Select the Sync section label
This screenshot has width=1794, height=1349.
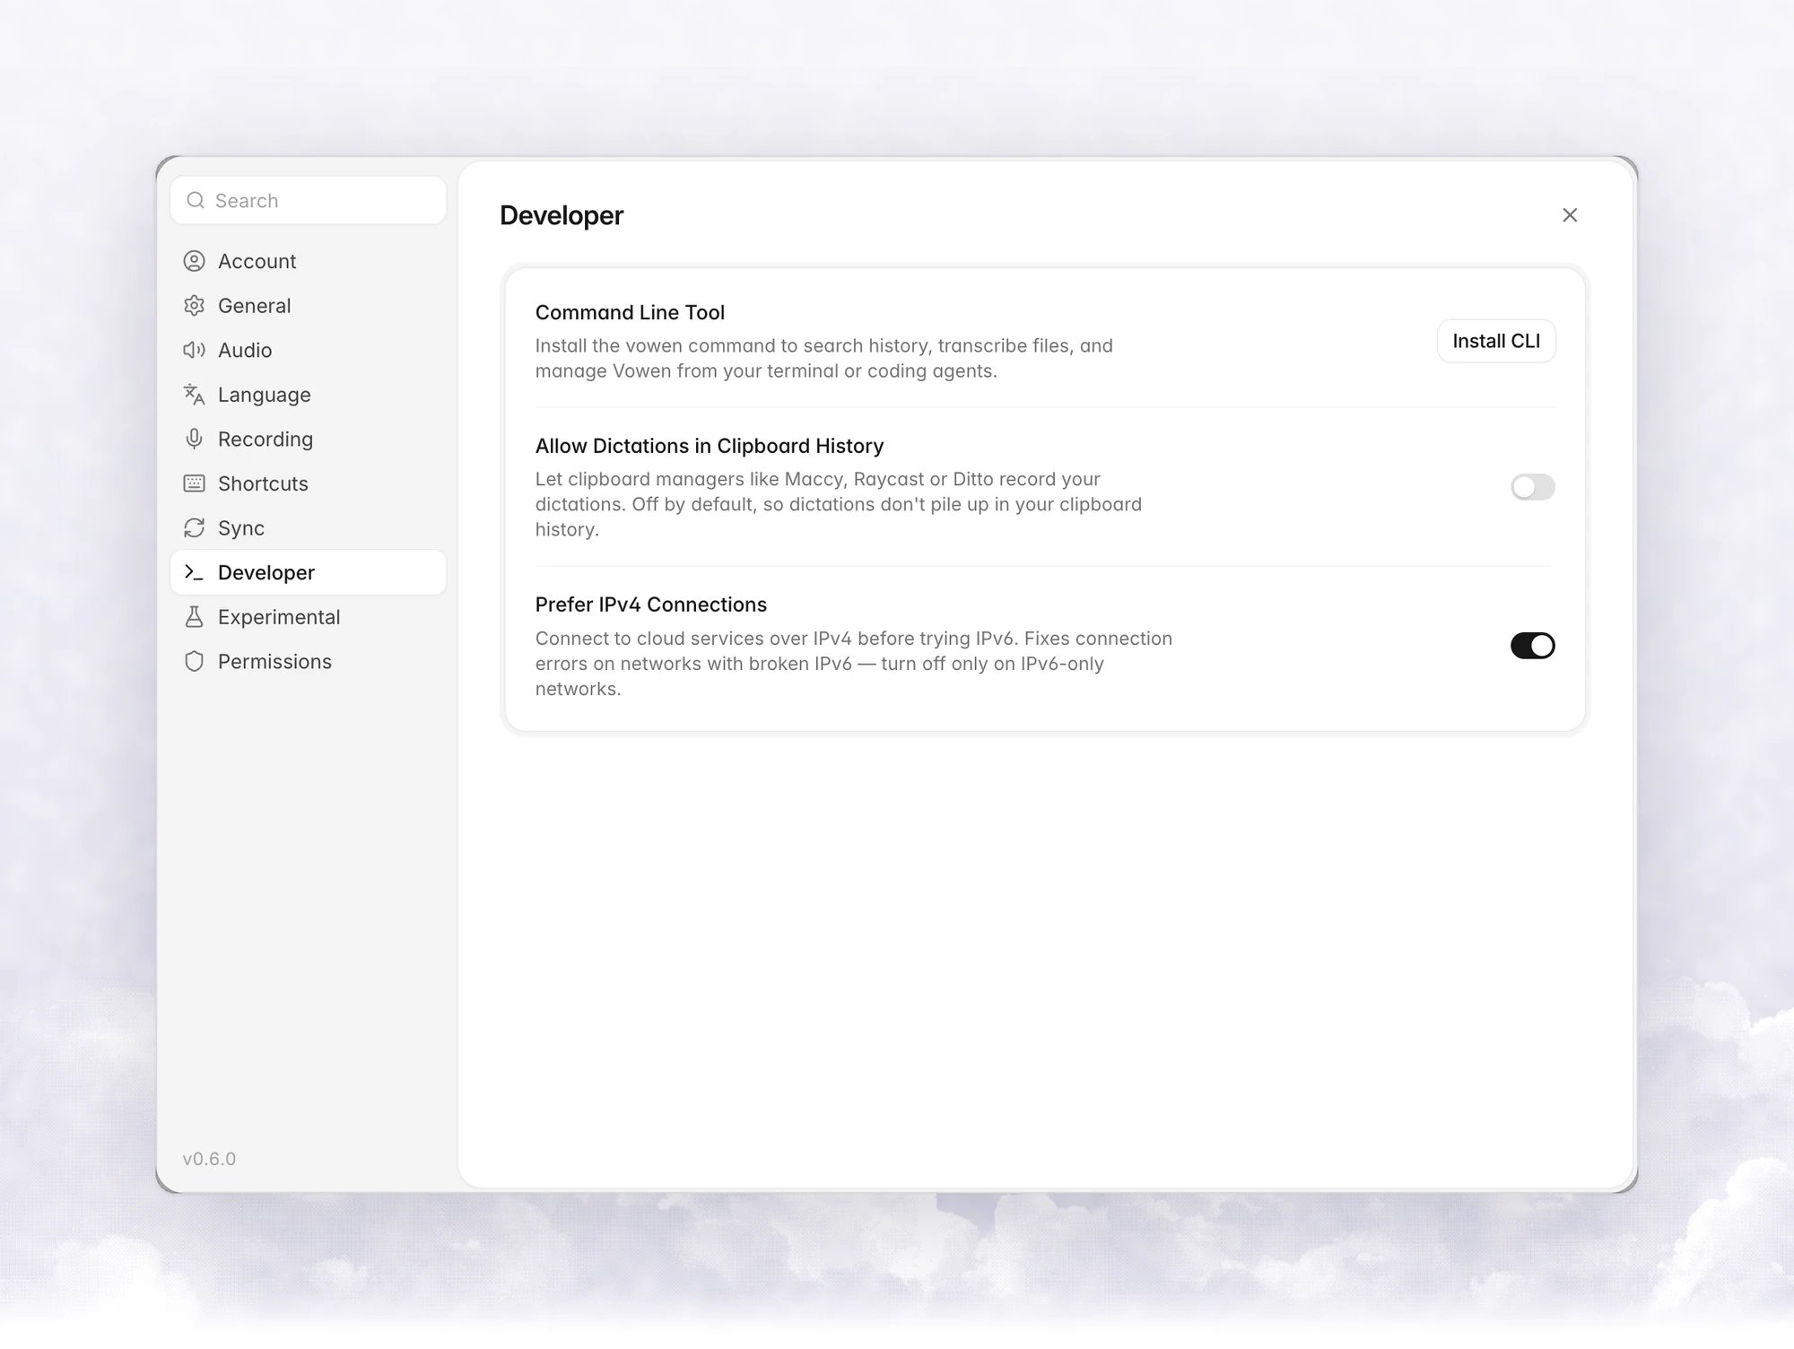point(241,528)
